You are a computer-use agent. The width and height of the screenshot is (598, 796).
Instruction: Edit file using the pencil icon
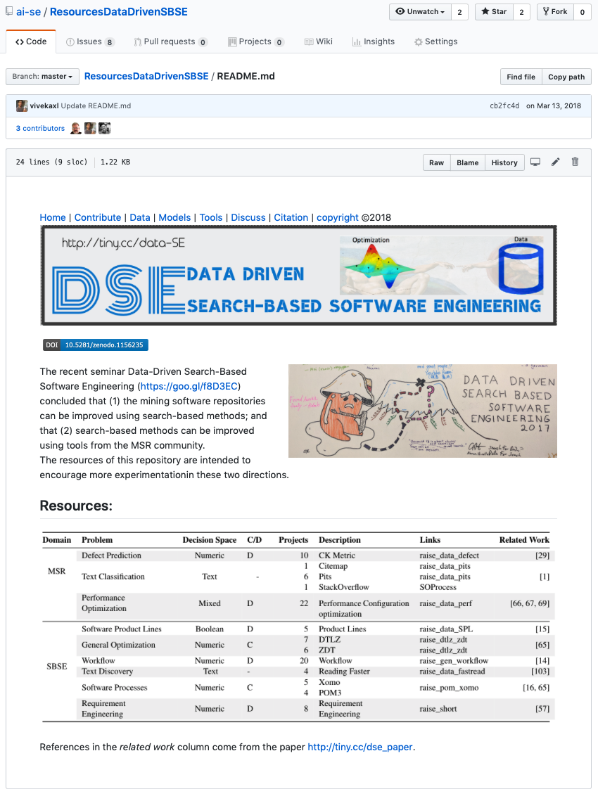[x=555, y=162]
